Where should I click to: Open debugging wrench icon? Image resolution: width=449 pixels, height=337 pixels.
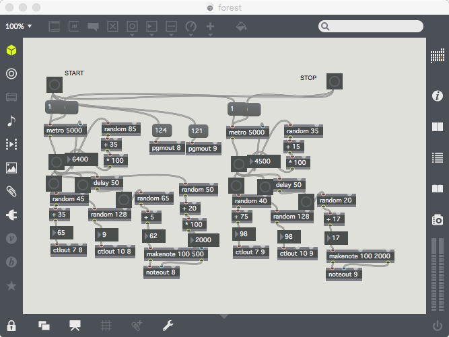tap(168, 326)
